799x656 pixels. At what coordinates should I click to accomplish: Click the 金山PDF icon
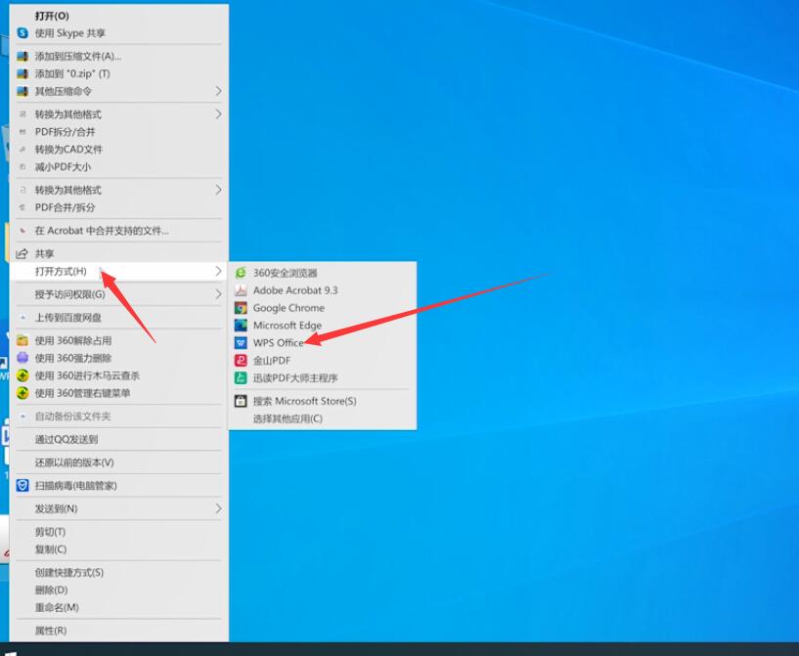(x=241, y=360)
